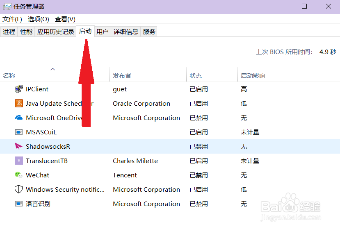Click Microsoft Corporation publisher in 语音识别 row

click(x=146, y=204)
